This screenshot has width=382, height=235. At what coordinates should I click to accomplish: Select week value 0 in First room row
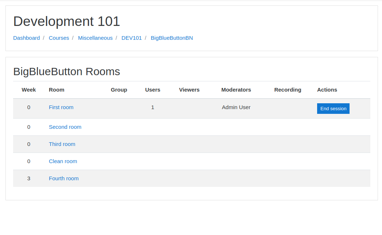tap(29, 107)
